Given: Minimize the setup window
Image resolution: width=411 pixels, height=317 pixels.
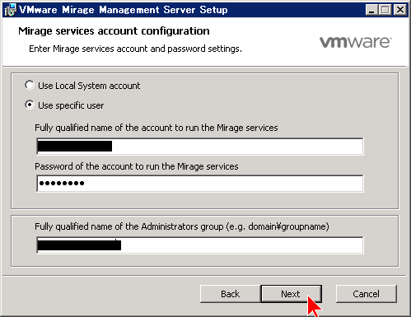Looking at the screenshot, I should pyautogui.click(x=372, y=10).
